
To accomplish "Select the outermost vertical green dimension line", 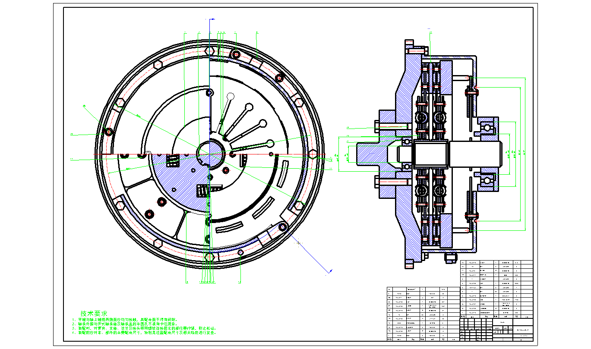I will [525, 154].
